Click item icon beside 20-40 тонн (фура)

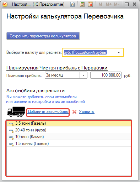coord(11,131)
